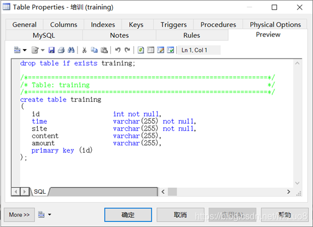Open Find using the binoculars icon
Viewport: 313px width, 227px height.
click(x=71, y=50)
